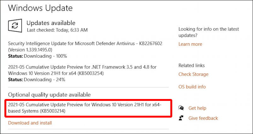
Task: Select the KB5003254 .NET Framework update entry
Action: (82, 70)
